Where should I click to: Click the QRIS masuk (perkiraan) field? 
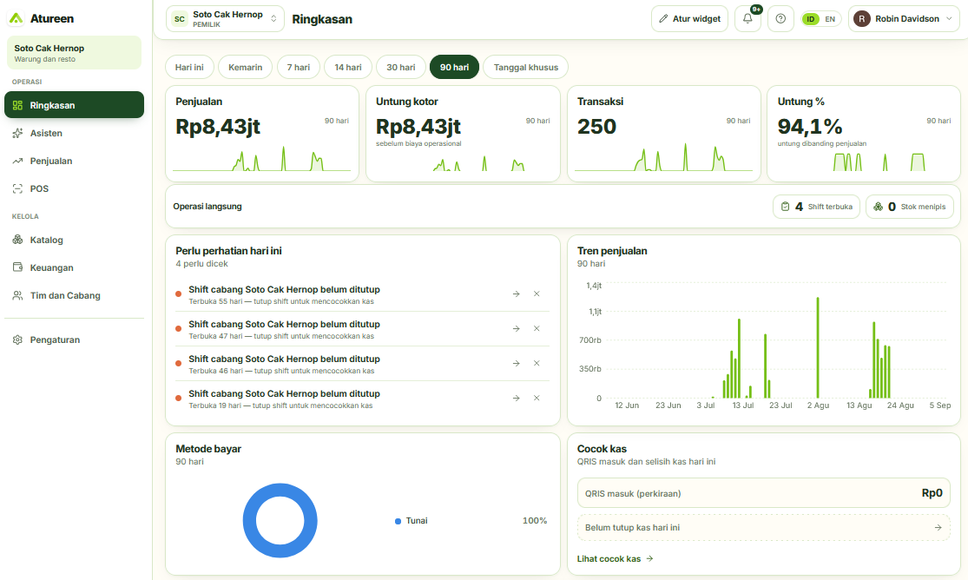tap(764, 493)
